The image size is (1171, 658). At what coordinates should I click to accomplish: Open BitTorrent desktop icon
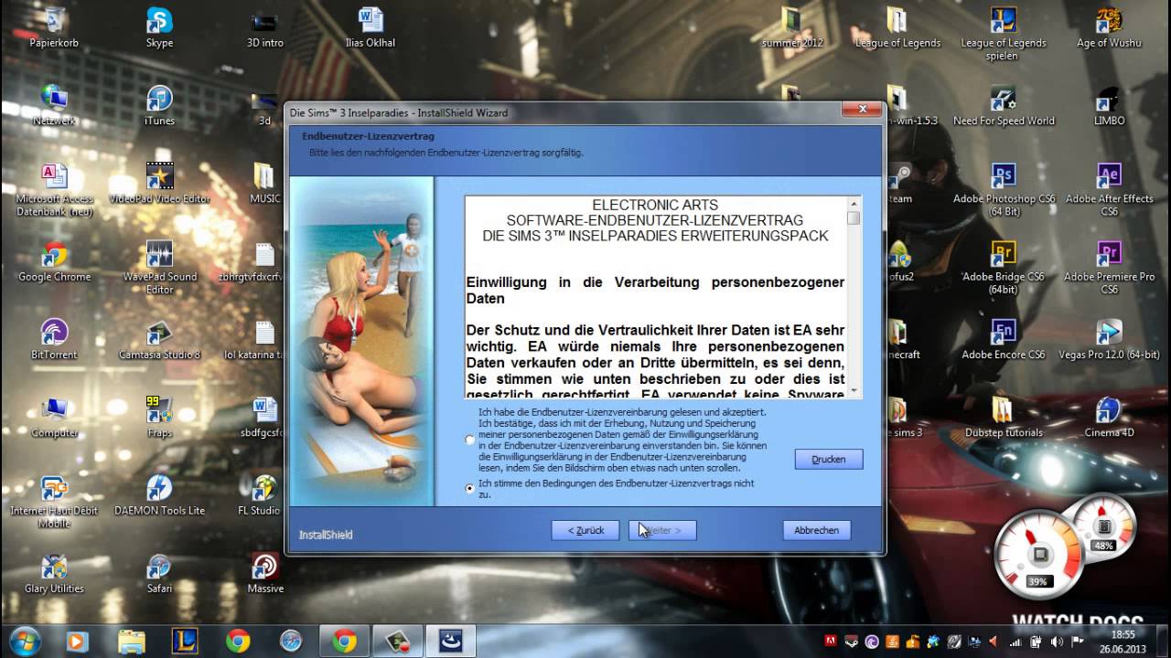54,338
